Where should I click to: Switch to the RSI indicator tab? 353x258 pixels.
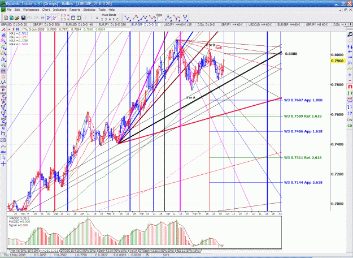(x=189, y=251)
